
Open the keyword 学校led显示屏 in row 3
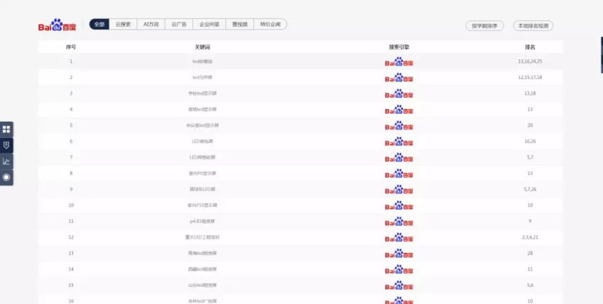pyautogui.click(x=202, y=93)
